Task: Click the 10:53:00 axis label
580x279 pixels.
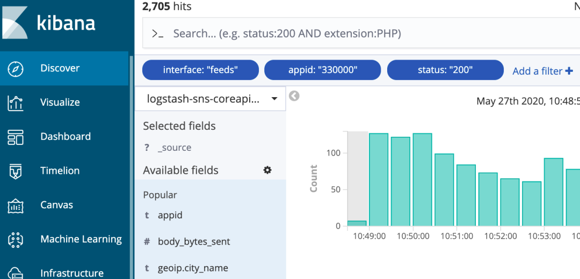Action: click(544, 236)
